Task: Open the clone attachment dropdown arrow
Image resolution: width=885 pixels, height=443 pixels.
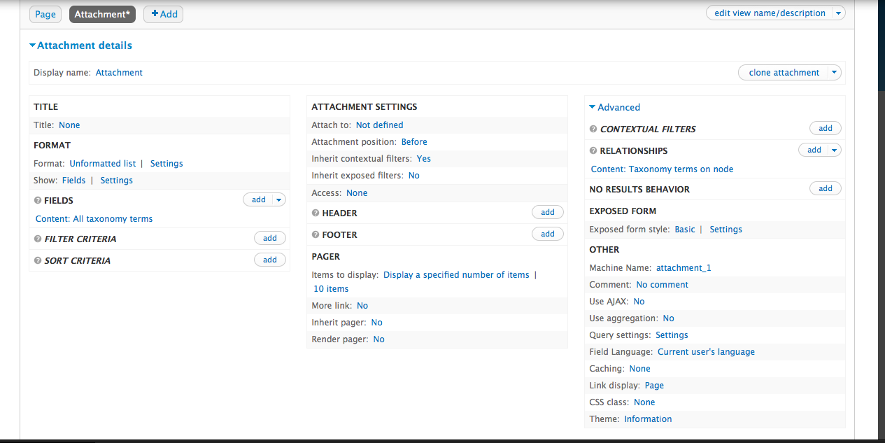Action: coord(834,73)
